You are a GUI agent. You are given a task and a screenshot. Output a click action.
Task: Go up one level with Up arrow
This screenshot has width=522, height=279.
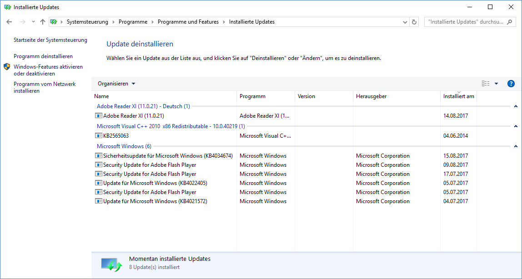43,22
